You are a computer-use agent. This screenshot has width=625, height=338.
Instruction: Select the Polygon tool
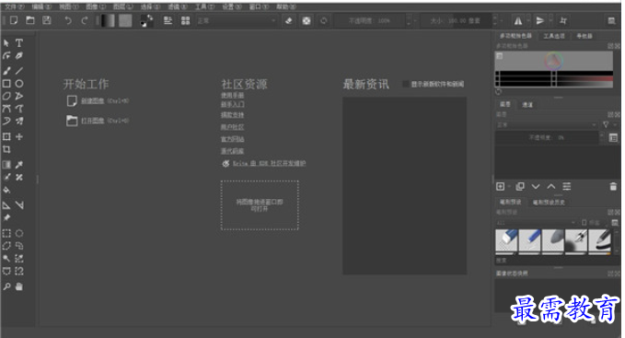tap(6, 96)
